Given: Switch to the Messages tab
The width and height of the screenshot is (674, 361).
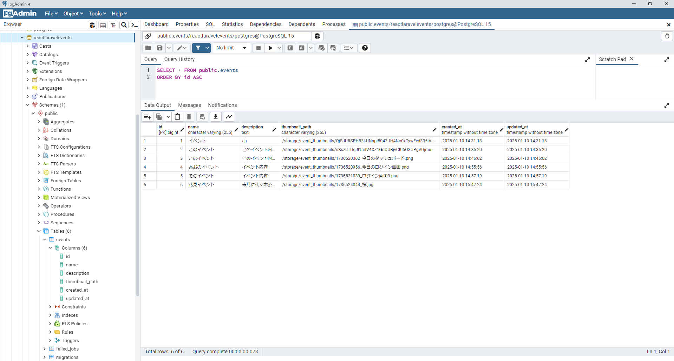Looking at the screenshot, I should tap(190, 105).
